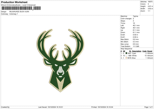The width and height of the screenshot is (154, 109).
Task: Click the Stitches value 16975
Action: tap(150, 2)
